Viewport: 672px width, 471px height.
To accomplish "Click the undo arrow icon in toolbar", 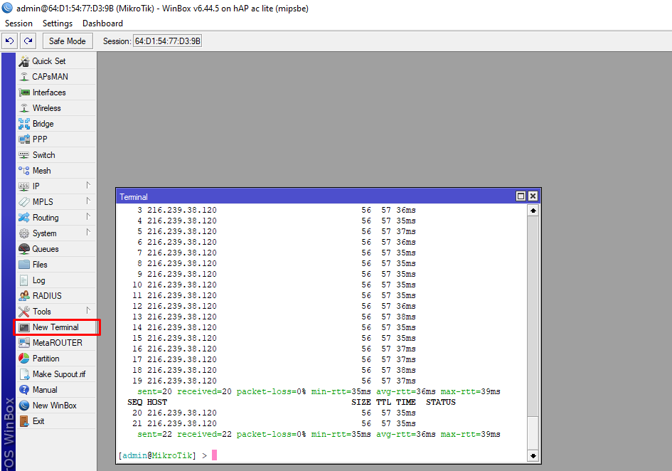I will (x=10, y=41).
